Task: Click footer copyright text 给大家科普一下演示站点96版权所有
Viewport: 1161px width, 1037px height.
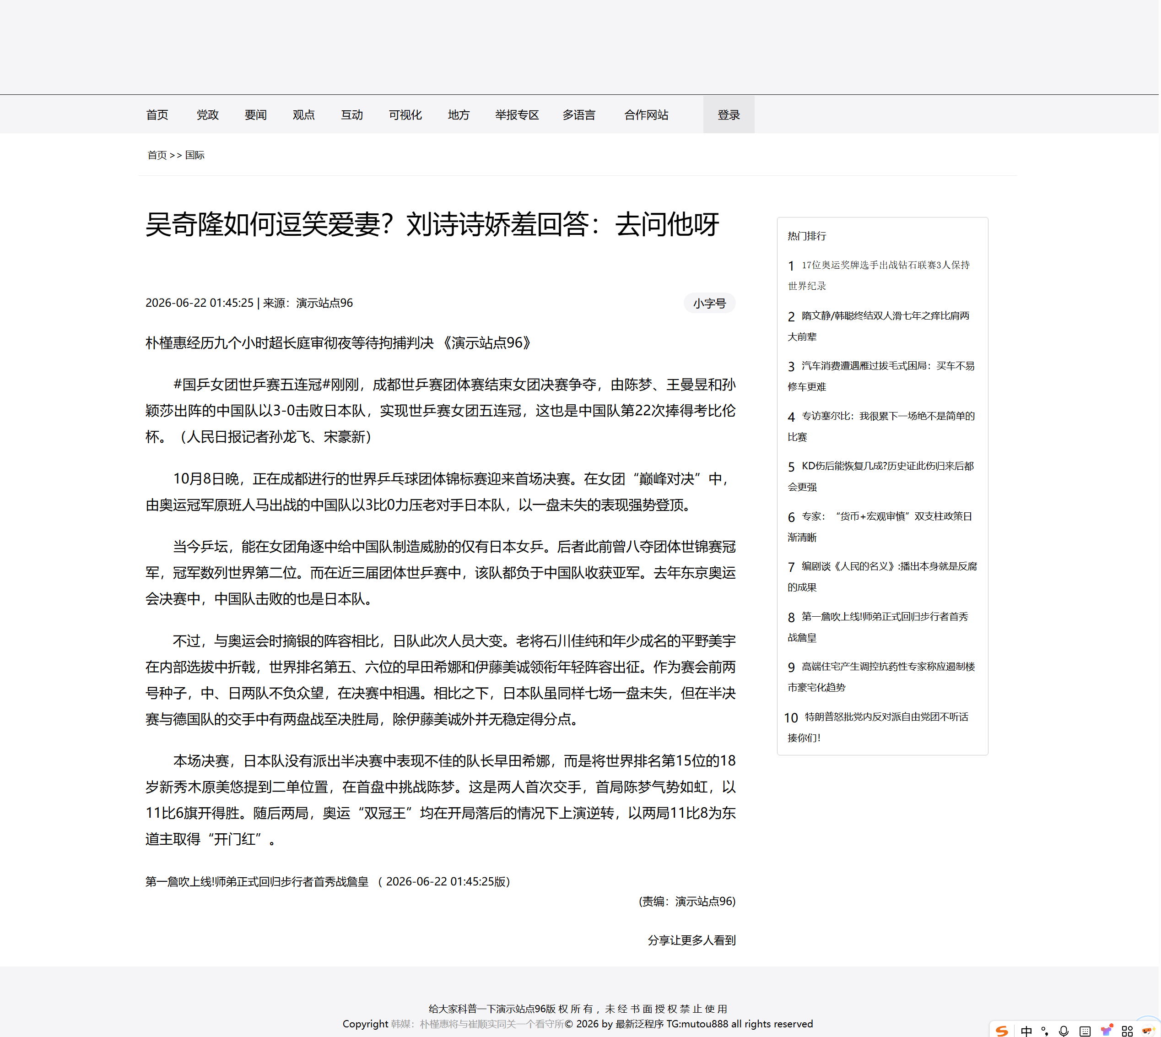Action: (578, 1009)
